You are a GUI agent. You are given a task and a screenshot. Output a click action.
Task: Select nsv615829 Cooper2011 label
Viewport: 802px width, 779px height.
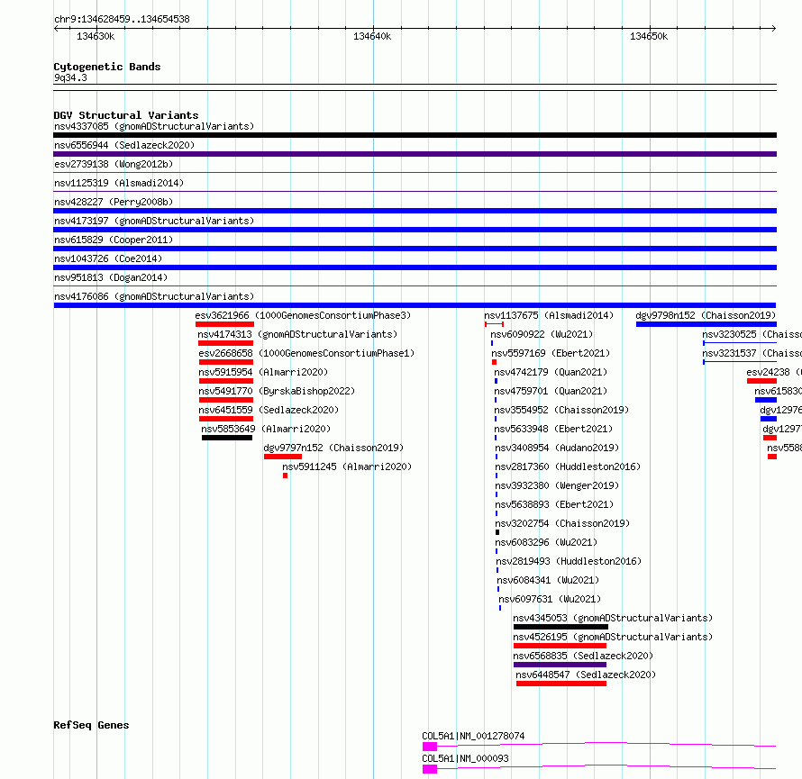tap(114, 240)
